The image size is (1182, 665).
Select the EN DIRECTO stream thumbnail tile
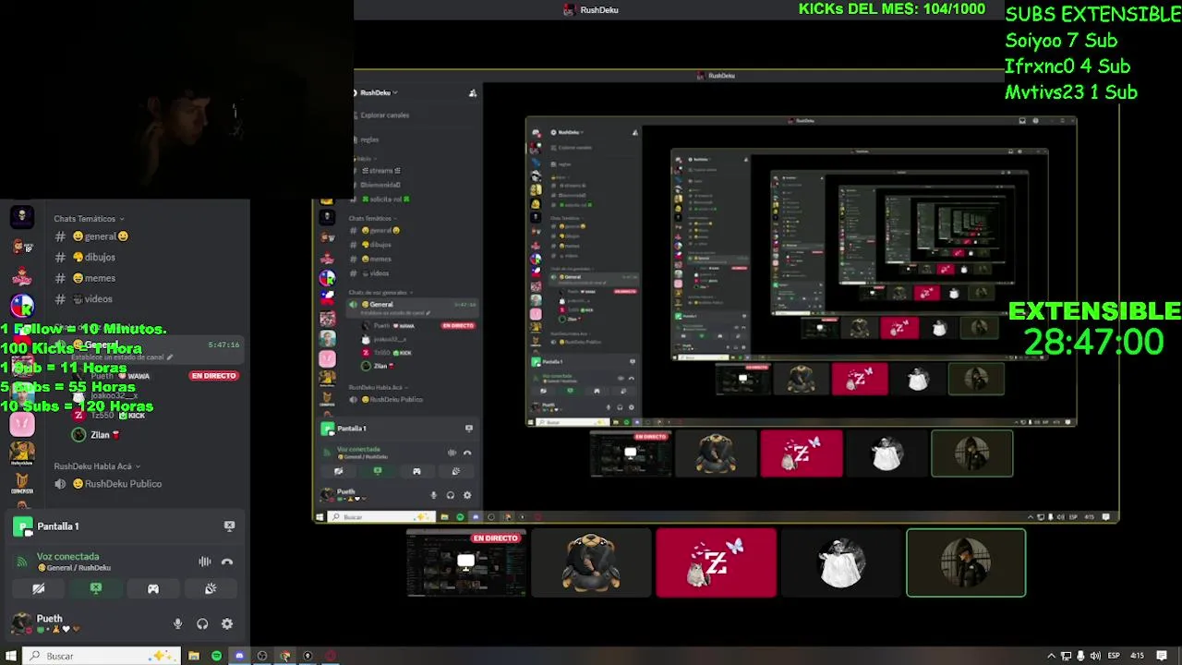[x=466, y=563]
